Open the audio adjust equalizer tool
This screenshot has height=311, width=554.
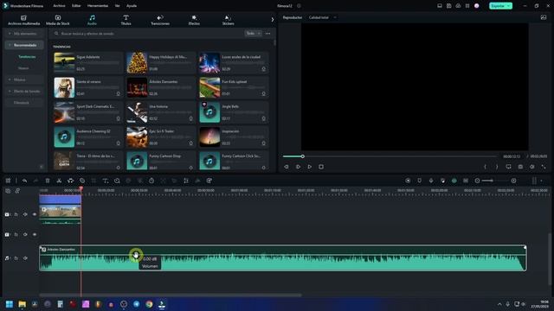click(x=186, y=181)
